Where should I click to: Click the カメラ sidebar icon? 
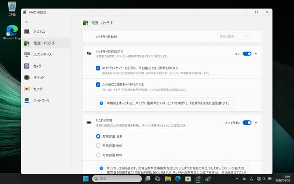pyautogui.click(x=27, y=66)
